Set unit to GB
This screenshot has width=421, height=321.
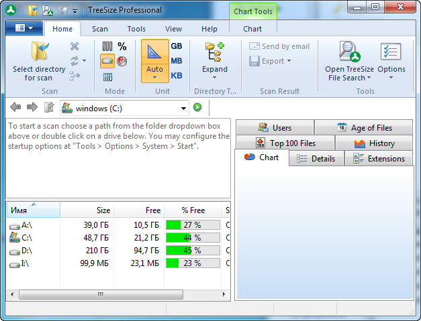point(177,46)
